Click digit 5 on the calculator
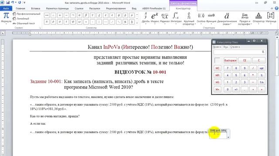This screenshot has width=279, height=156. pyautogui.click(x=236, y=75)
